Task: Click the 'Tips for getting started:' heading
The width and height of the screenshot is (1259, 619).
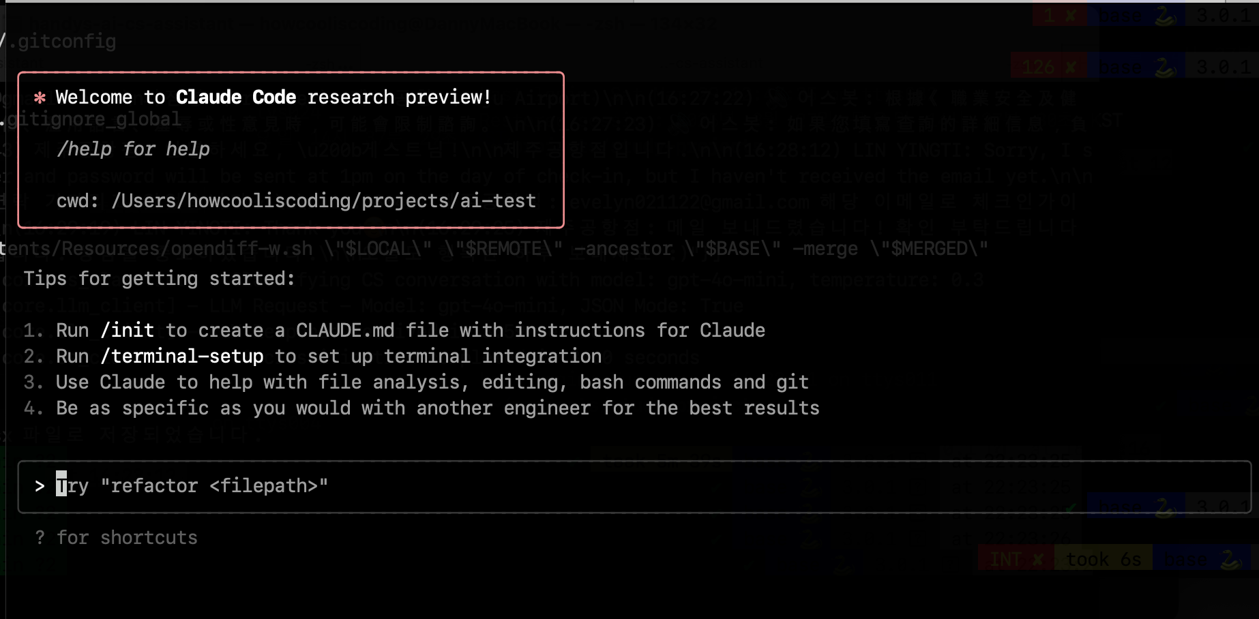Action: coord(160,279)
